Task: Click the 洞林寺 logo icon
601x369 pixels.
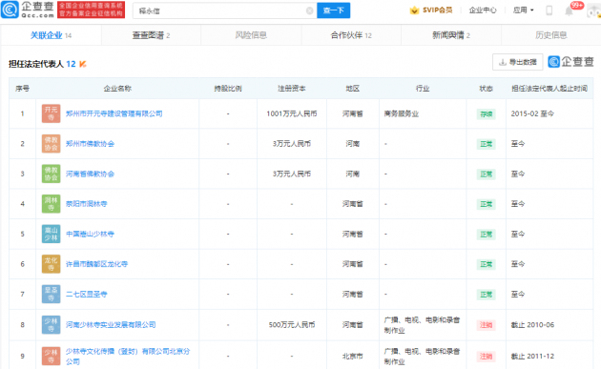Action: click(51, 204)
